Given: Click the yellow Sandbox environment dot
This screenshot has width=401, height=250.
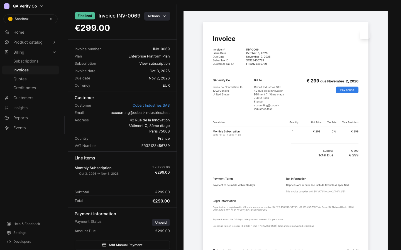Looking at the screenshot, I should (10, 19).
